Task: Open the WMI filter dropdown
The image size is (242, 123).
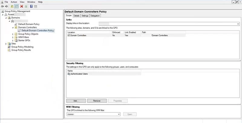Action: 119,114
